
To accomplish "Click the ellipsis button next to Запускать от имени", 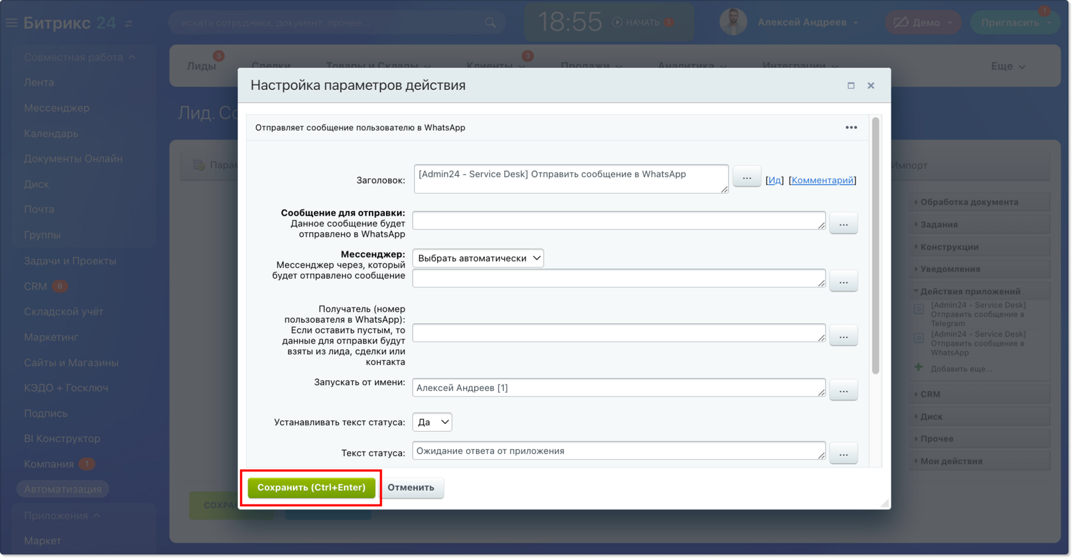I will point(843,390).
